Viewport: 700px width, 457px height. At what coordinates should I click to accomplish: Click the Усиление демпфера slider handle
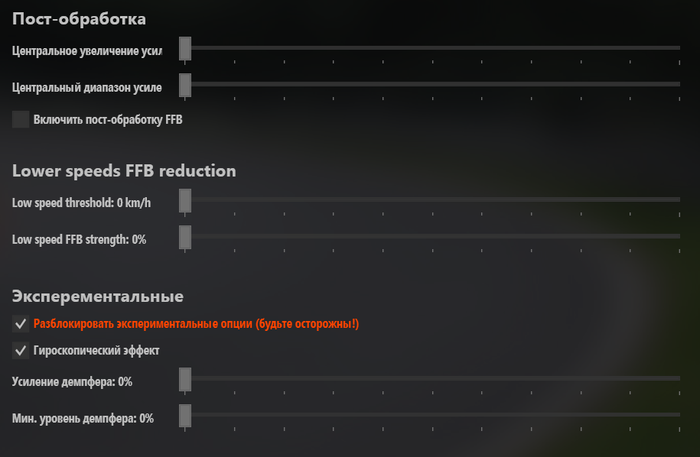pos(184,379)
